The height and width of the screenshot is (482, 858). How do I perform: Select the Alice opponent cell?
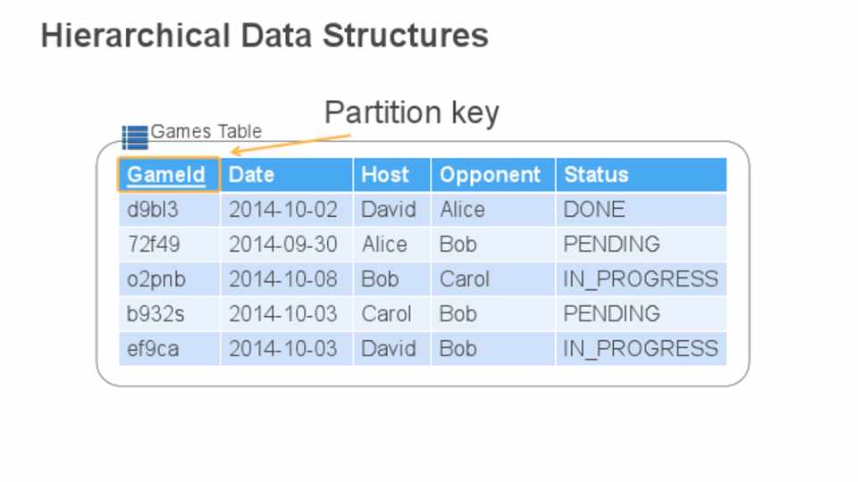[x=462, y=210]
